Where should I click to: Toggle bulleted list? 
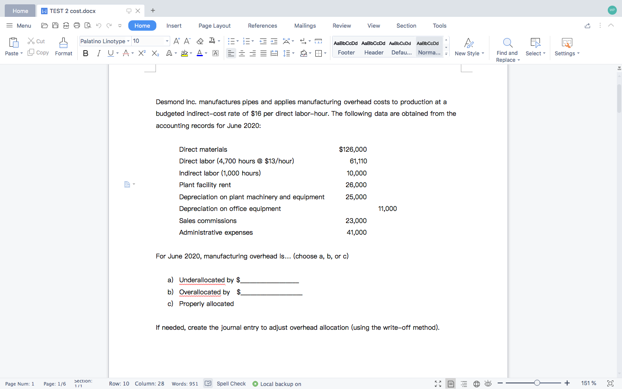[231, 41]
